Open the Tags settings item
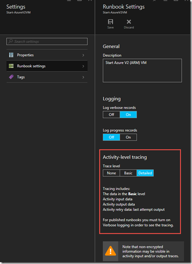This screenshot has height=264, width=192. pyautogui.click(x=47, y=77)
